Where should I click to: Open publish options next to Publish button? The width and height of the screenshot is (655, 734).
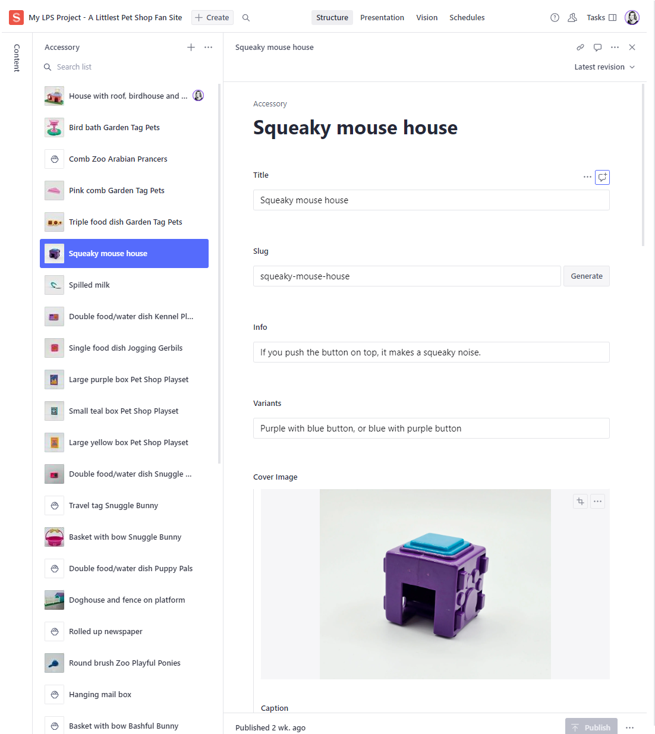629,727
